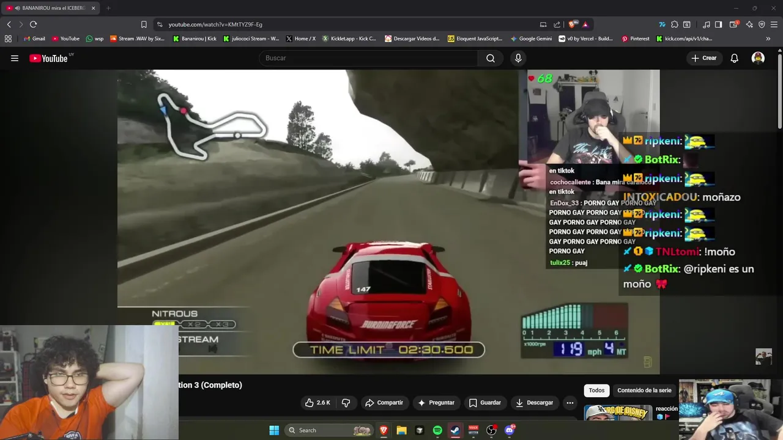Viewport: 783px width, 440px height.
Task: Open Discord from taskbar
Action: point(510,430)
